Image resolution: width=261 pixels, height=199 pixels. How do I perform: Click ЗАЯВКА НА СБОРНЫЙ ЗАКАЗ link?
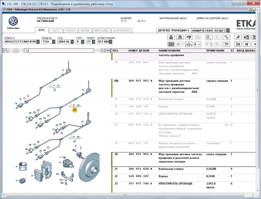(212, 18)
